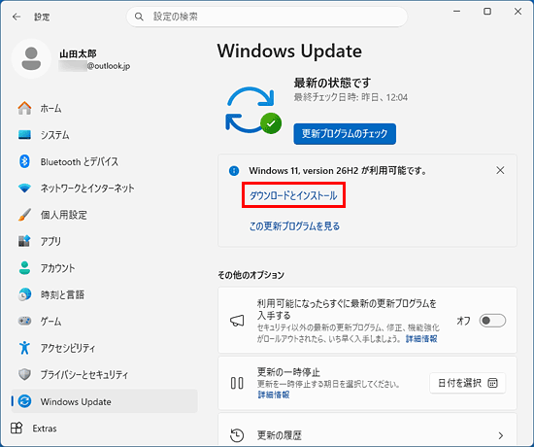Click the blue info icon beside 26H2 notice

click(x=234, y=170)
